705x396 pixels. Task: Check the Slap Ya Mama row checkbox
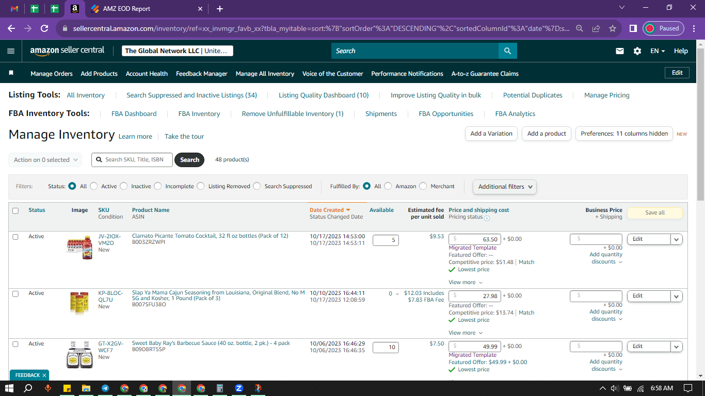click(15, 293)
